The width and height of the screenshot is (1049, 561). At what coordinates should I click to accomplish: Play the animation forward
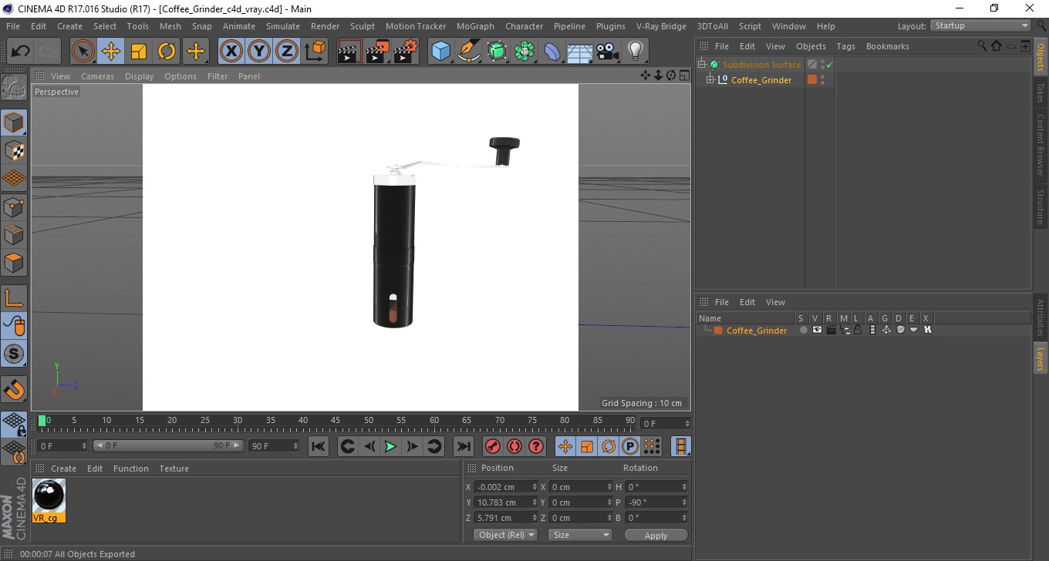point(390,446)
